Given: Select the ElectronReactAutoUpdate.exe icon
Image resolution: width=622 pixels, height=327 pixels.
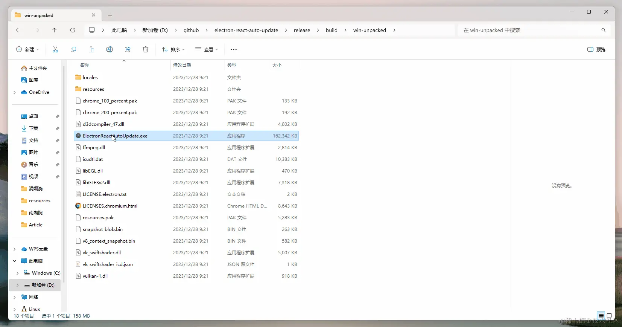Looking at the screenshot, I should (78, 136).
